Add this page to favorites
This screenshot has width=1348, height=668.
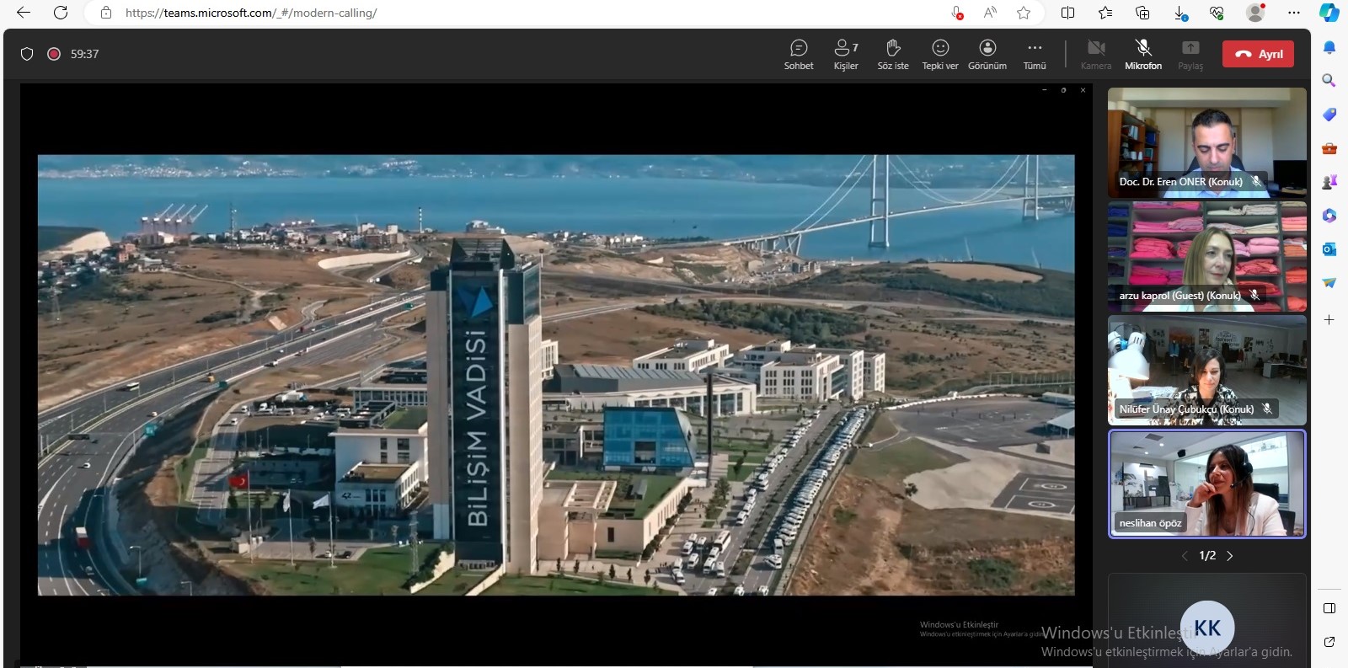pyautogui.click(x=1024, y=13)
